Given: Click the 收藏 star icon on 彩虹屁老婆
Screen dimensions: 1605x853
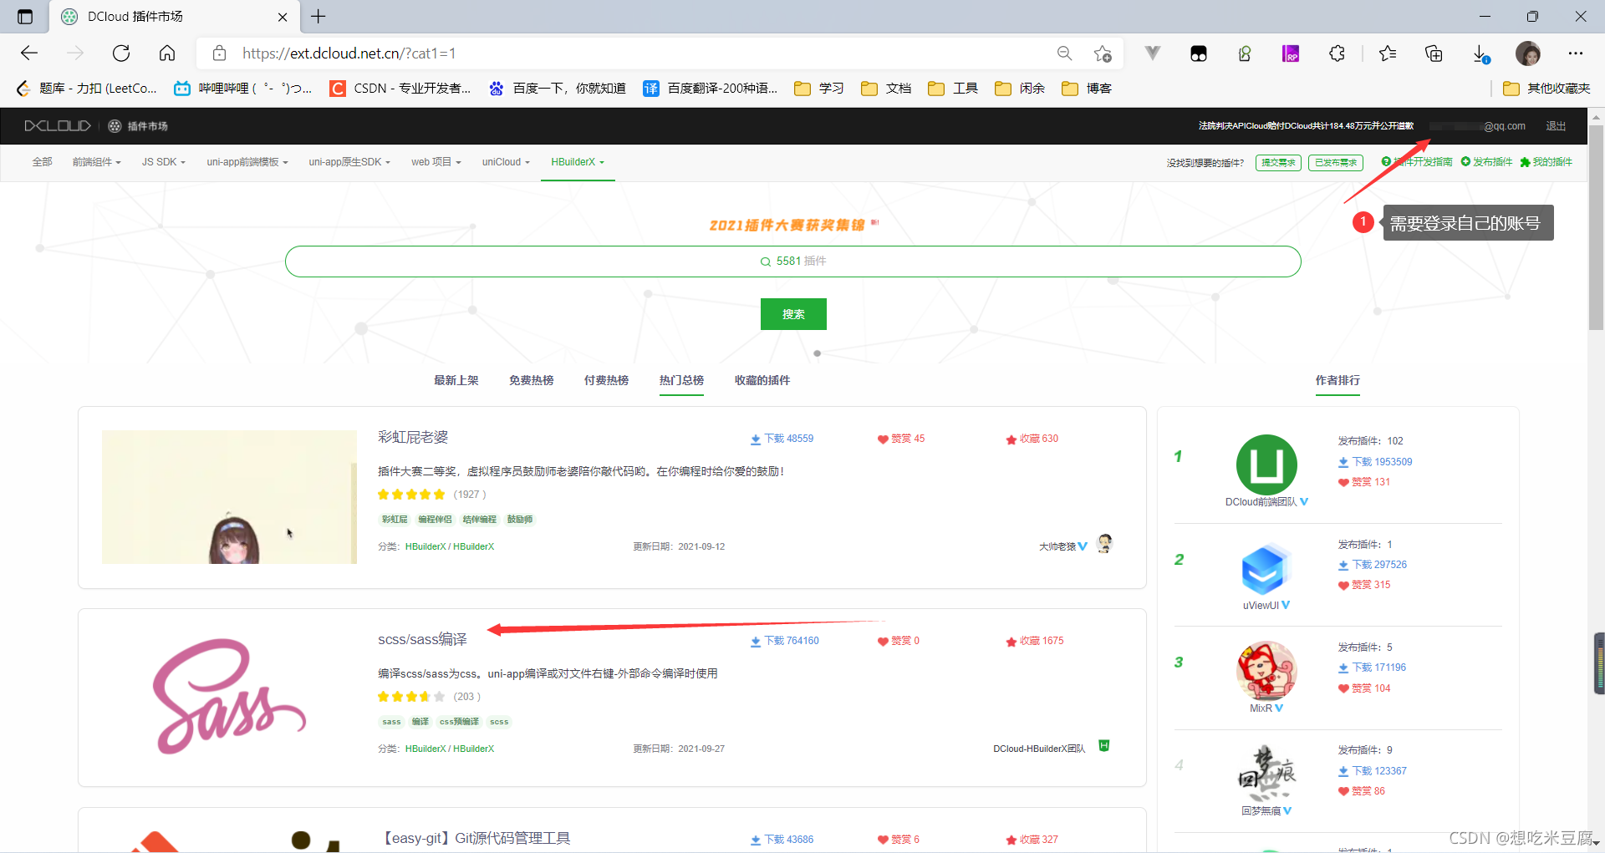Looking at the screenshot, I should coord(1010,438).
